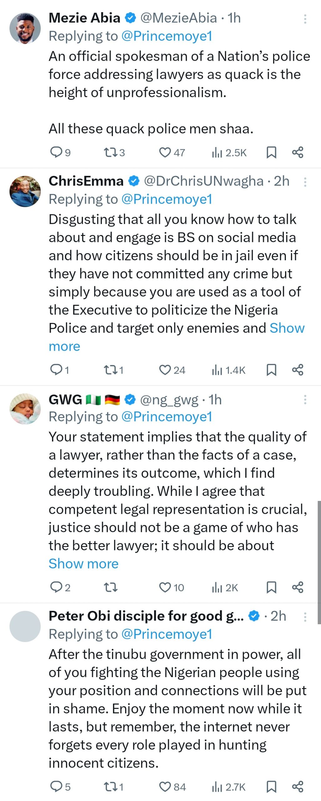321x801 pixels.
Task: Like Mezie Abia's tweet
Action: point(165,152)
